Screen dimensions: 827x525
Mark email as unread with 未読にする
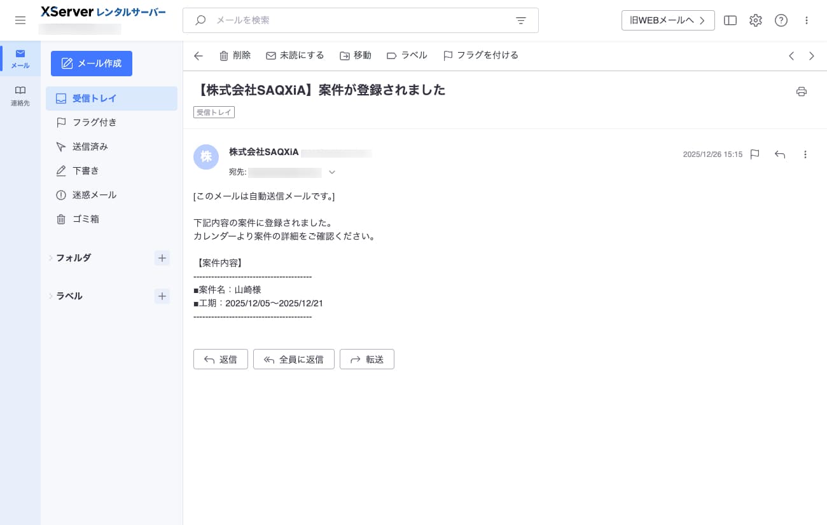pos(295,56)
